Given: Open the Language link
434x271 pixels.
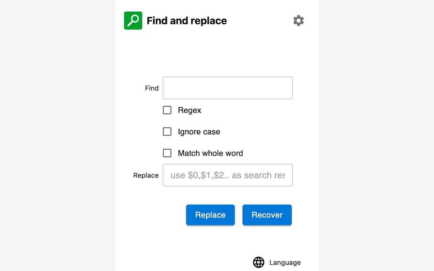Looking at the screenshot, I should coord(285,263).
